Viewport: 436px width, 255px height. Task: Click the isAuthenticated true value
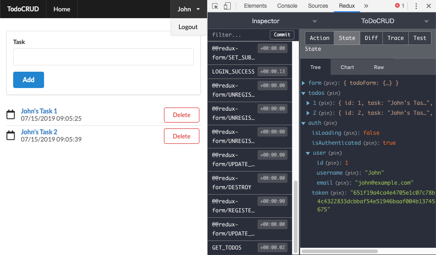(389, 143)
